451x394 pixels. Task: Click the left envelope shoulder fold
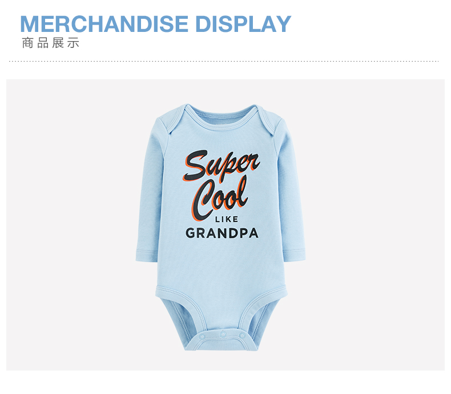pyautogui.click(x=176, y=121)
